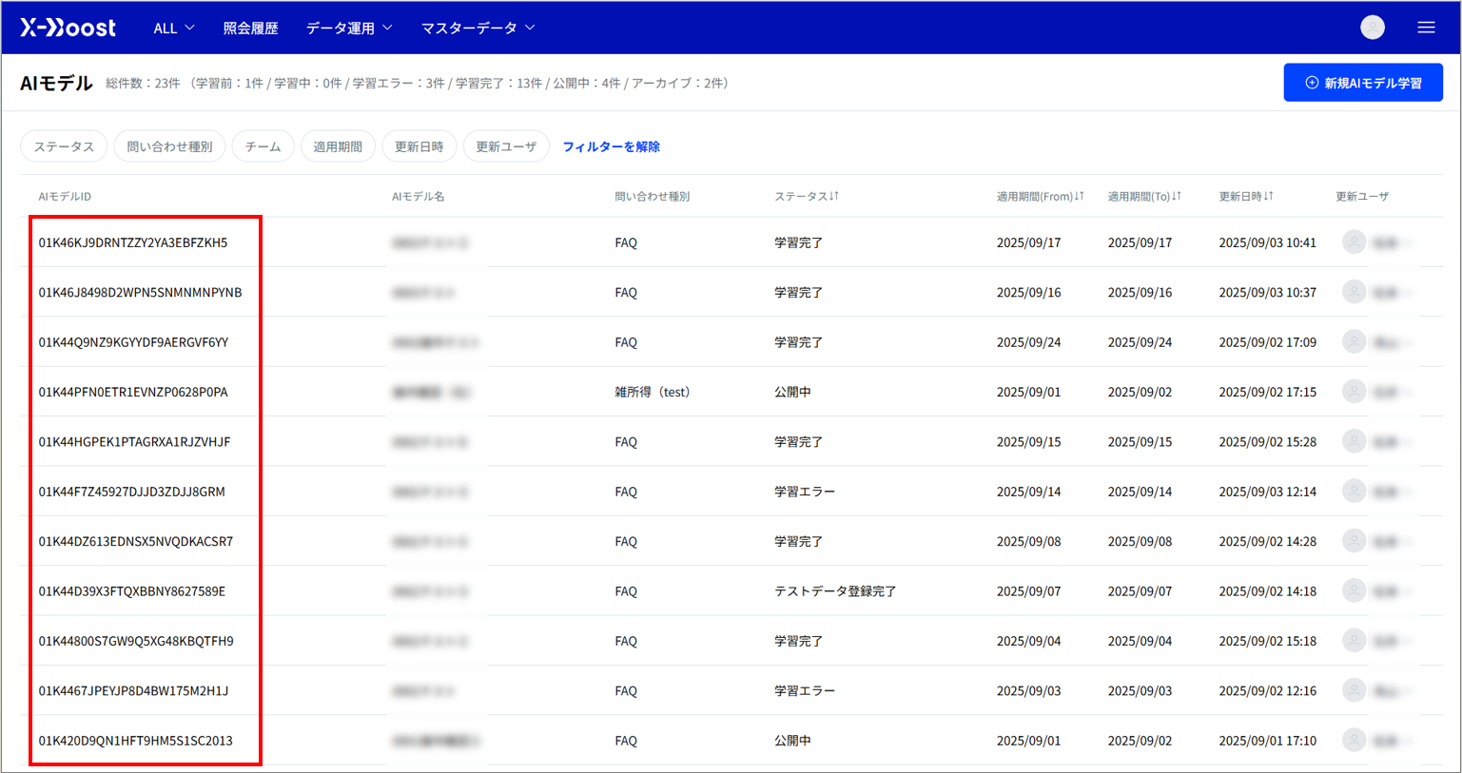This screenshot has width=1462, height=773.
Task: Sort by 更新日時 column sort arrows
Action: tap(1269, 196)
